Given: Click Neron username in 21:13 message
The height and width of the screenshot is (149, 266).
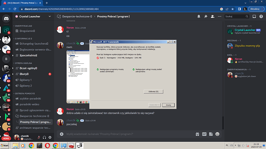Looking at the screenshot, I should pos(70,109).
